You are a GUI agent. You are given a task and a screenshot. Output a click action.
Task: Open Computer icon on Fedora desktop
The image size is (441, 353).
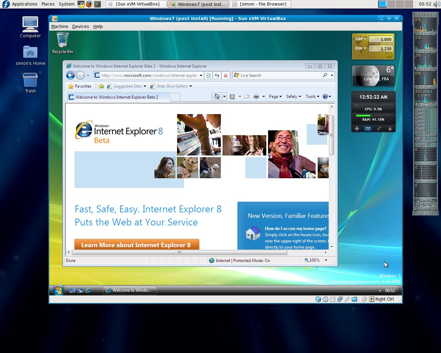(x=30, y=27)
